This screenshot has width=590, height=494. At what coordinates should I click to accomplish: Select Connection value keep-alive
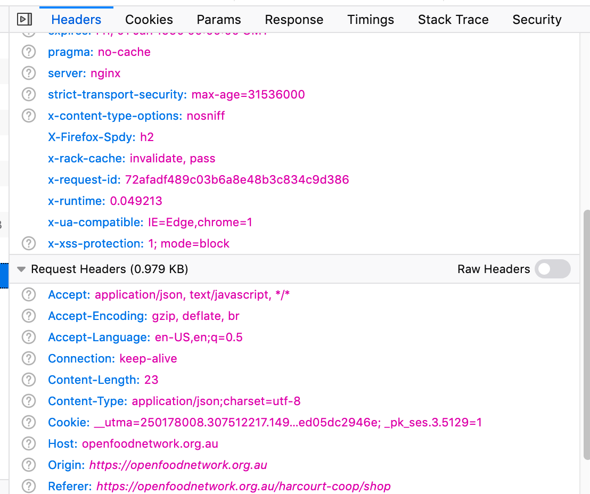(148, 359)
